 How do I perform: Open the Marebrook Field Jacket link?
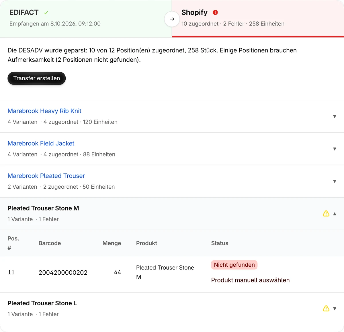pos(41,143)
